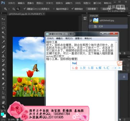Click the delete trash icon in History panel

(124, 53)
